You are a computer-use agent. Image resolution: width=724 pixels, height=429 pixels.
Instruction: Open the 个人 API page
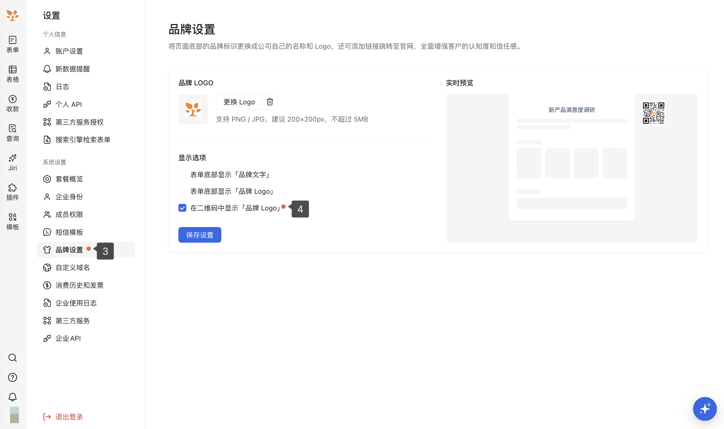point(86,104)
